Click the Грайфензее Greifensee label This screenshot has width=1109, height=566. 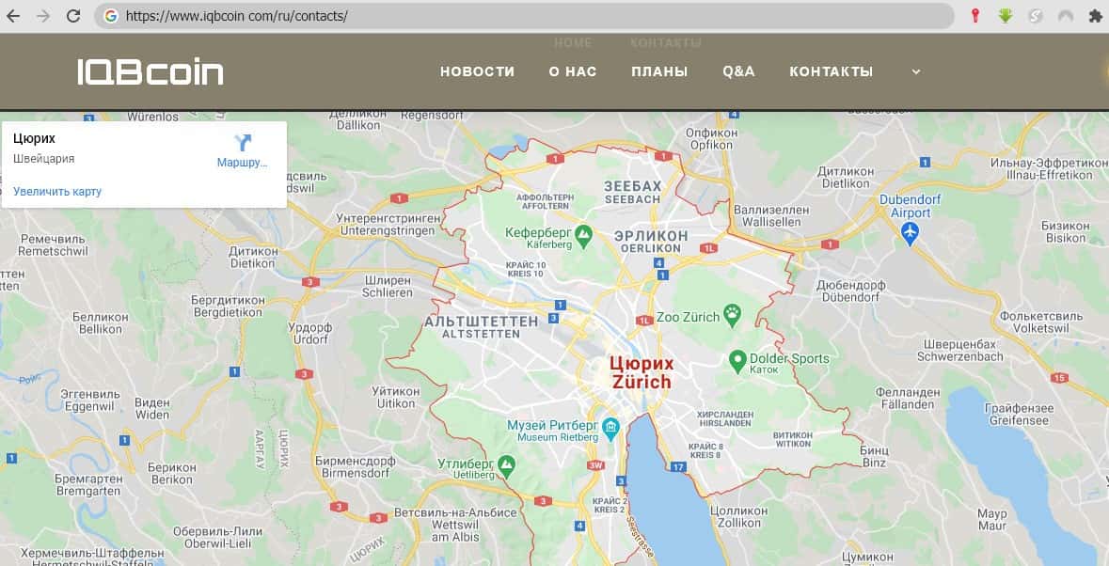coord(1020,414)
